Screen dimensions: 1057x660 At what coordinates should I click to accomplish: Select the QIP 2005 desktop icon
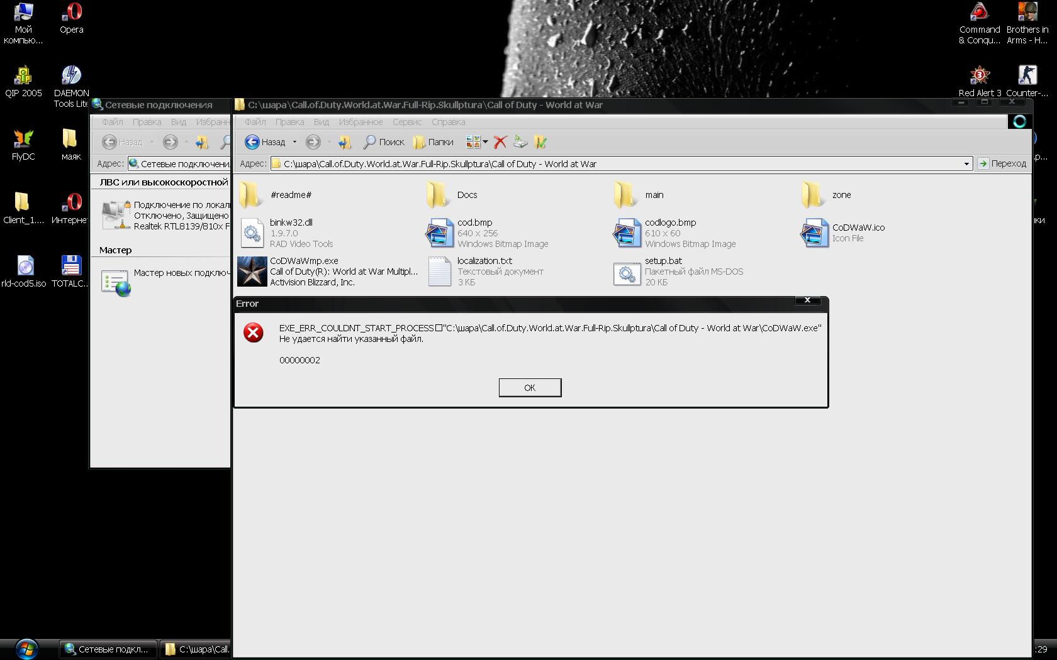[23, 82]
